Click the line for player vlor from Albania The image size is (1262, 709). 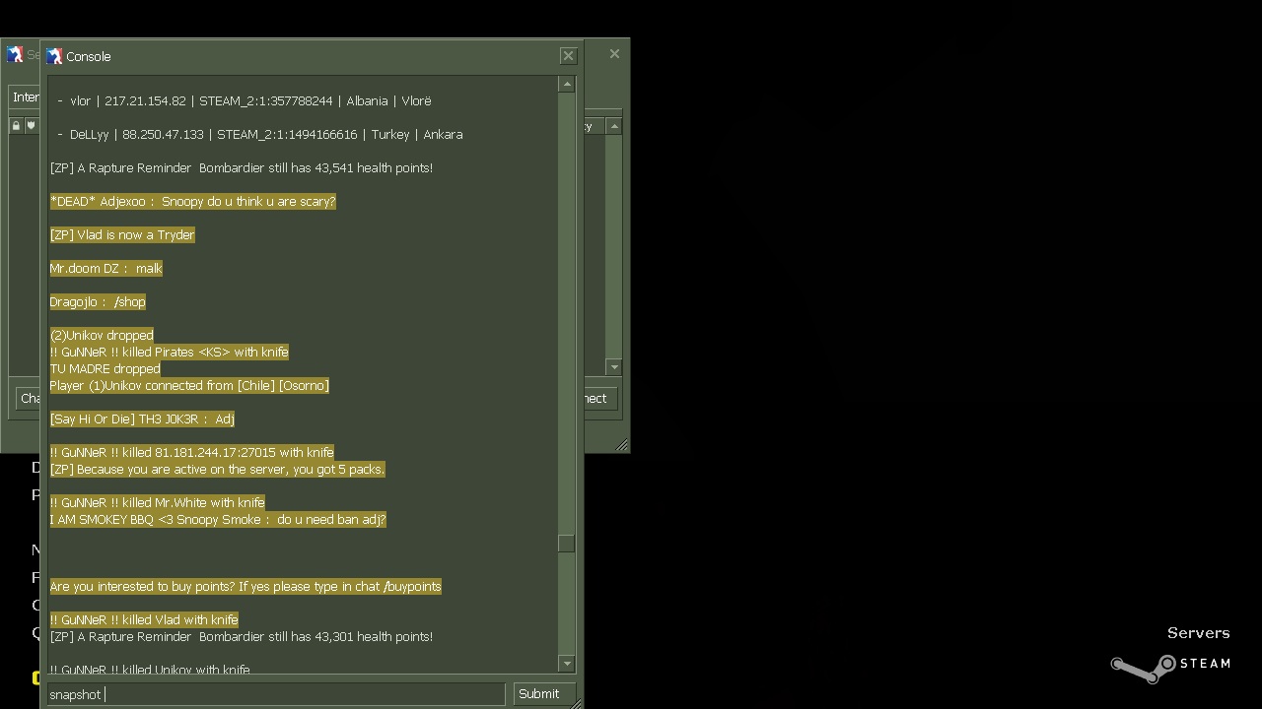[244, 100]
